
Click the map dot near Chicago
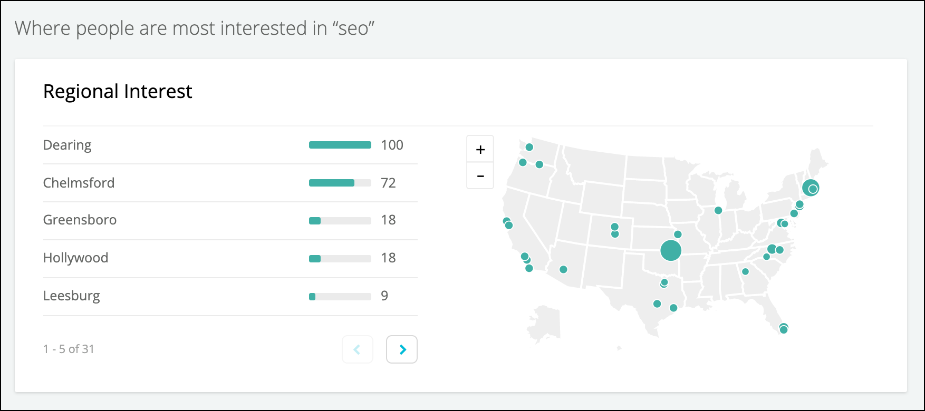[x=718, y=210]
